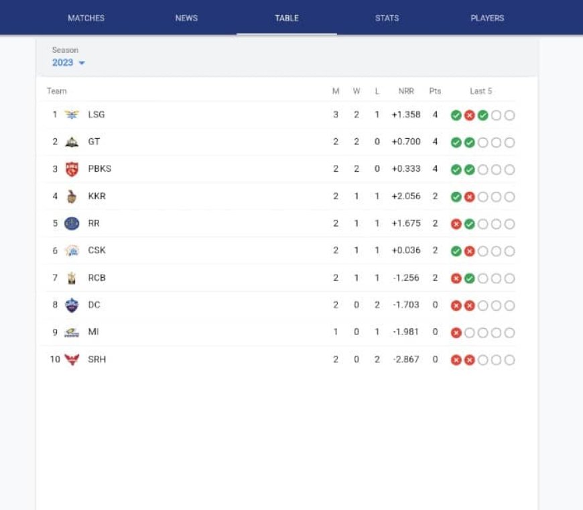Open the 2023 season dropdown
The width and height of the screenshot is (583, 510).
click(x=68, y=63)
